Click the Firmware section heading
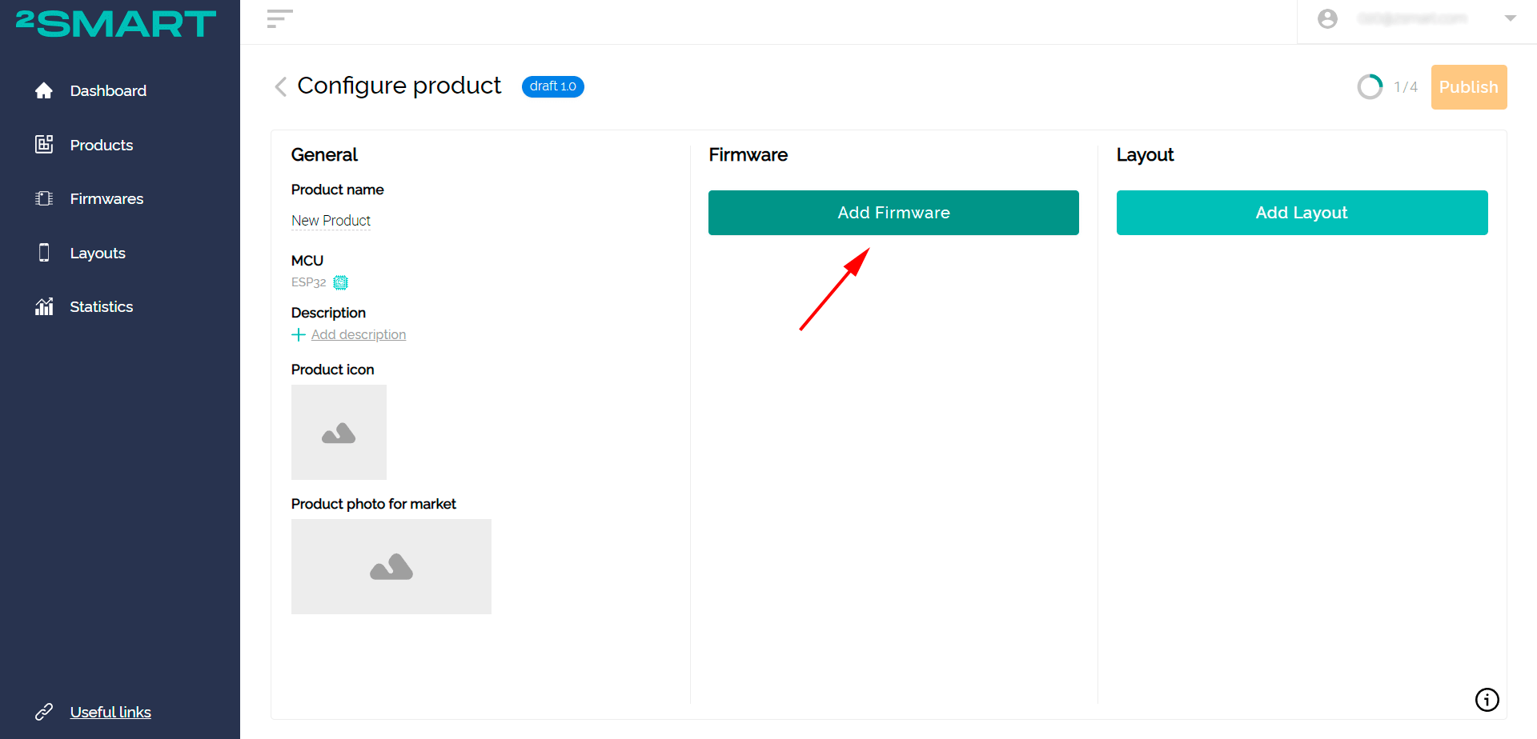Viewport: 1537px width, 739px height. (x=748, y=155)
